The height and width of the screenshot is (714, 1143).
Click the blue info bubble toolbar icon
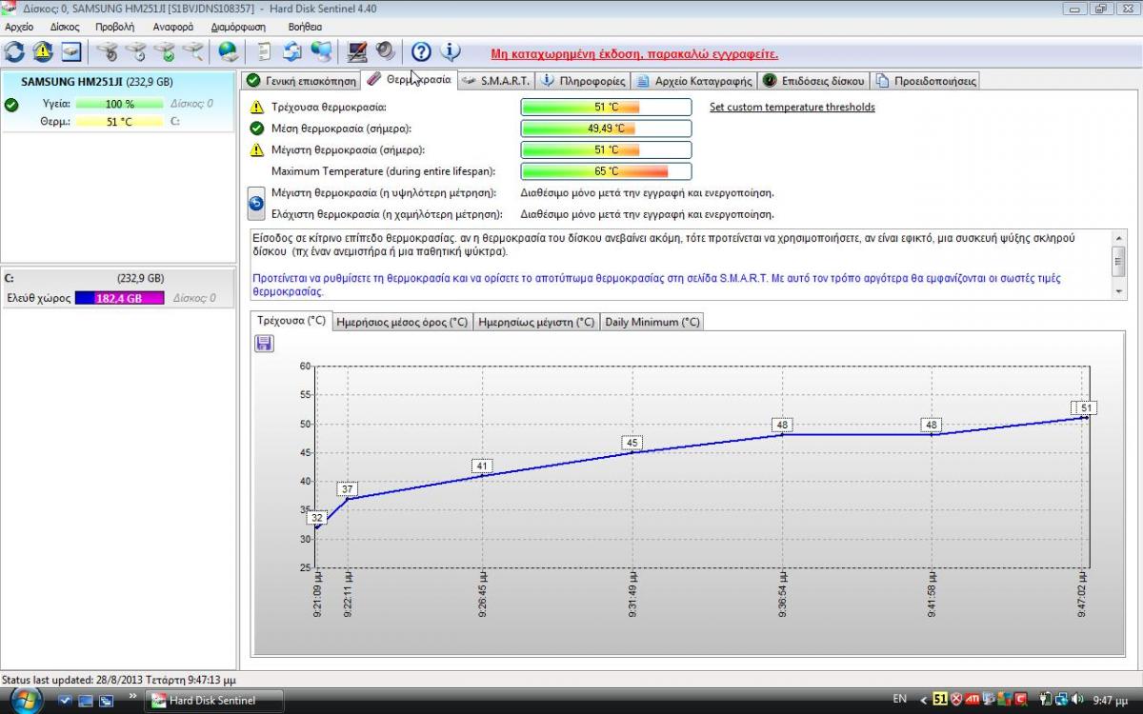coord(450,51)
